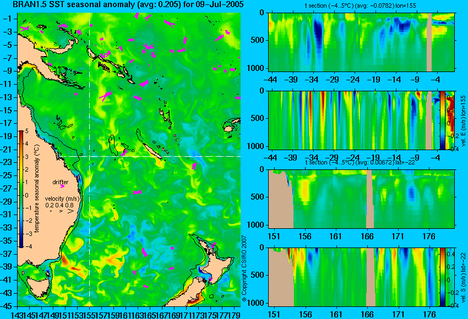468x319 pixels.
Task: Click the vertical dashed white line at longitude 155
Action: 89,159
